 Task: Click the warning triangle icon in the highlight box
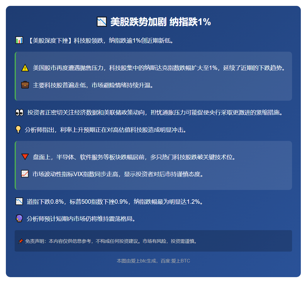[x=25, y=68]
